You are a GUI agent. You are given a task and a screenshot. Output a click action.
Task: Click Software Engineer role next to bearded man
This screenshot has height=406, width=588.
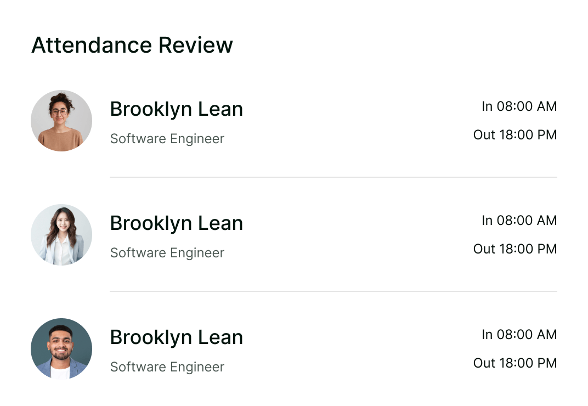167,367
